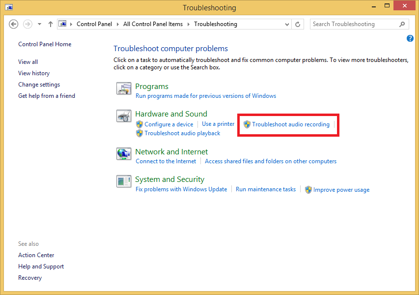Open Fix problems with Windows Update
Screen dimensions: 419x295
(181, 189)
